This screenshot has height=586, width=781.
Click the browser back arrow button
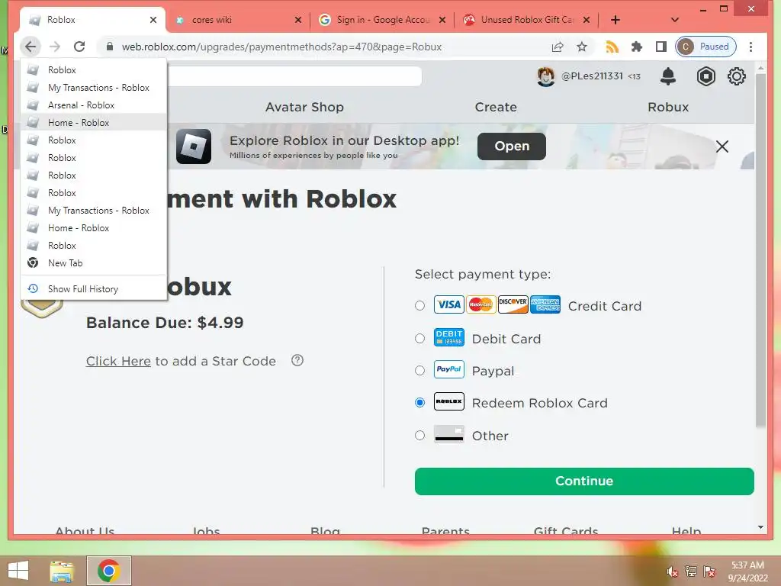coord(31,47)
